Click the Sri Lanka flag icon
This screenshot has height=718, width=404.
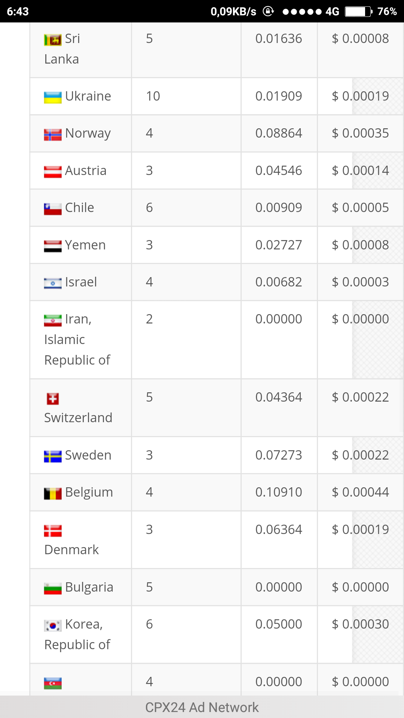53,40
